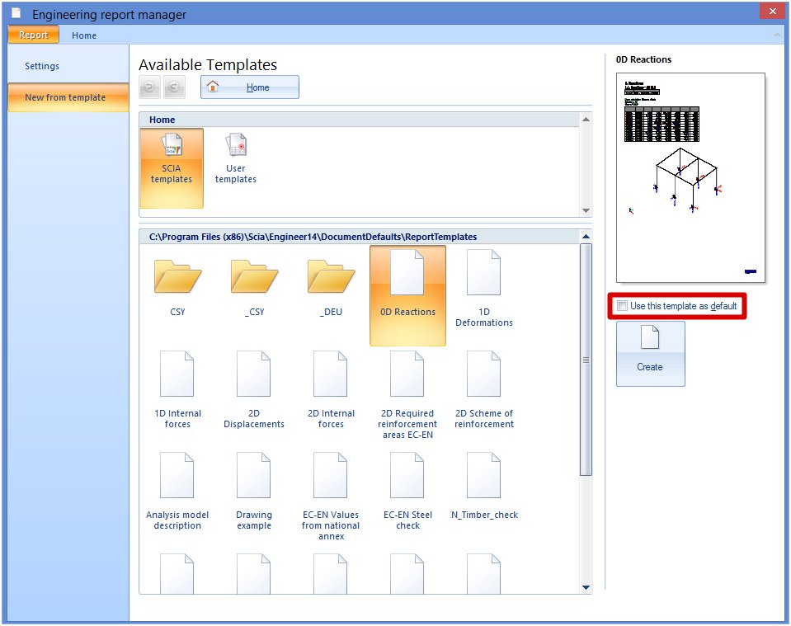Select the 1D Deformations template

click(x=484, y=289)
